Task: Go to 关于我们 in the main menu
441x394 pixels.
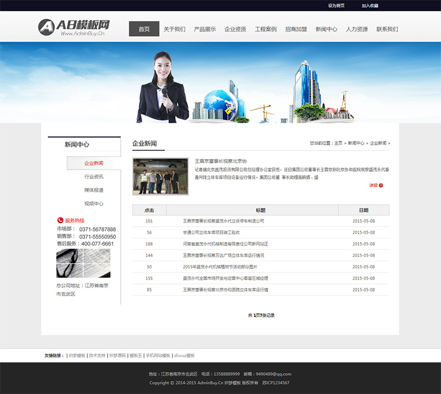Action: pyautogui.click(x=174, y=29)
